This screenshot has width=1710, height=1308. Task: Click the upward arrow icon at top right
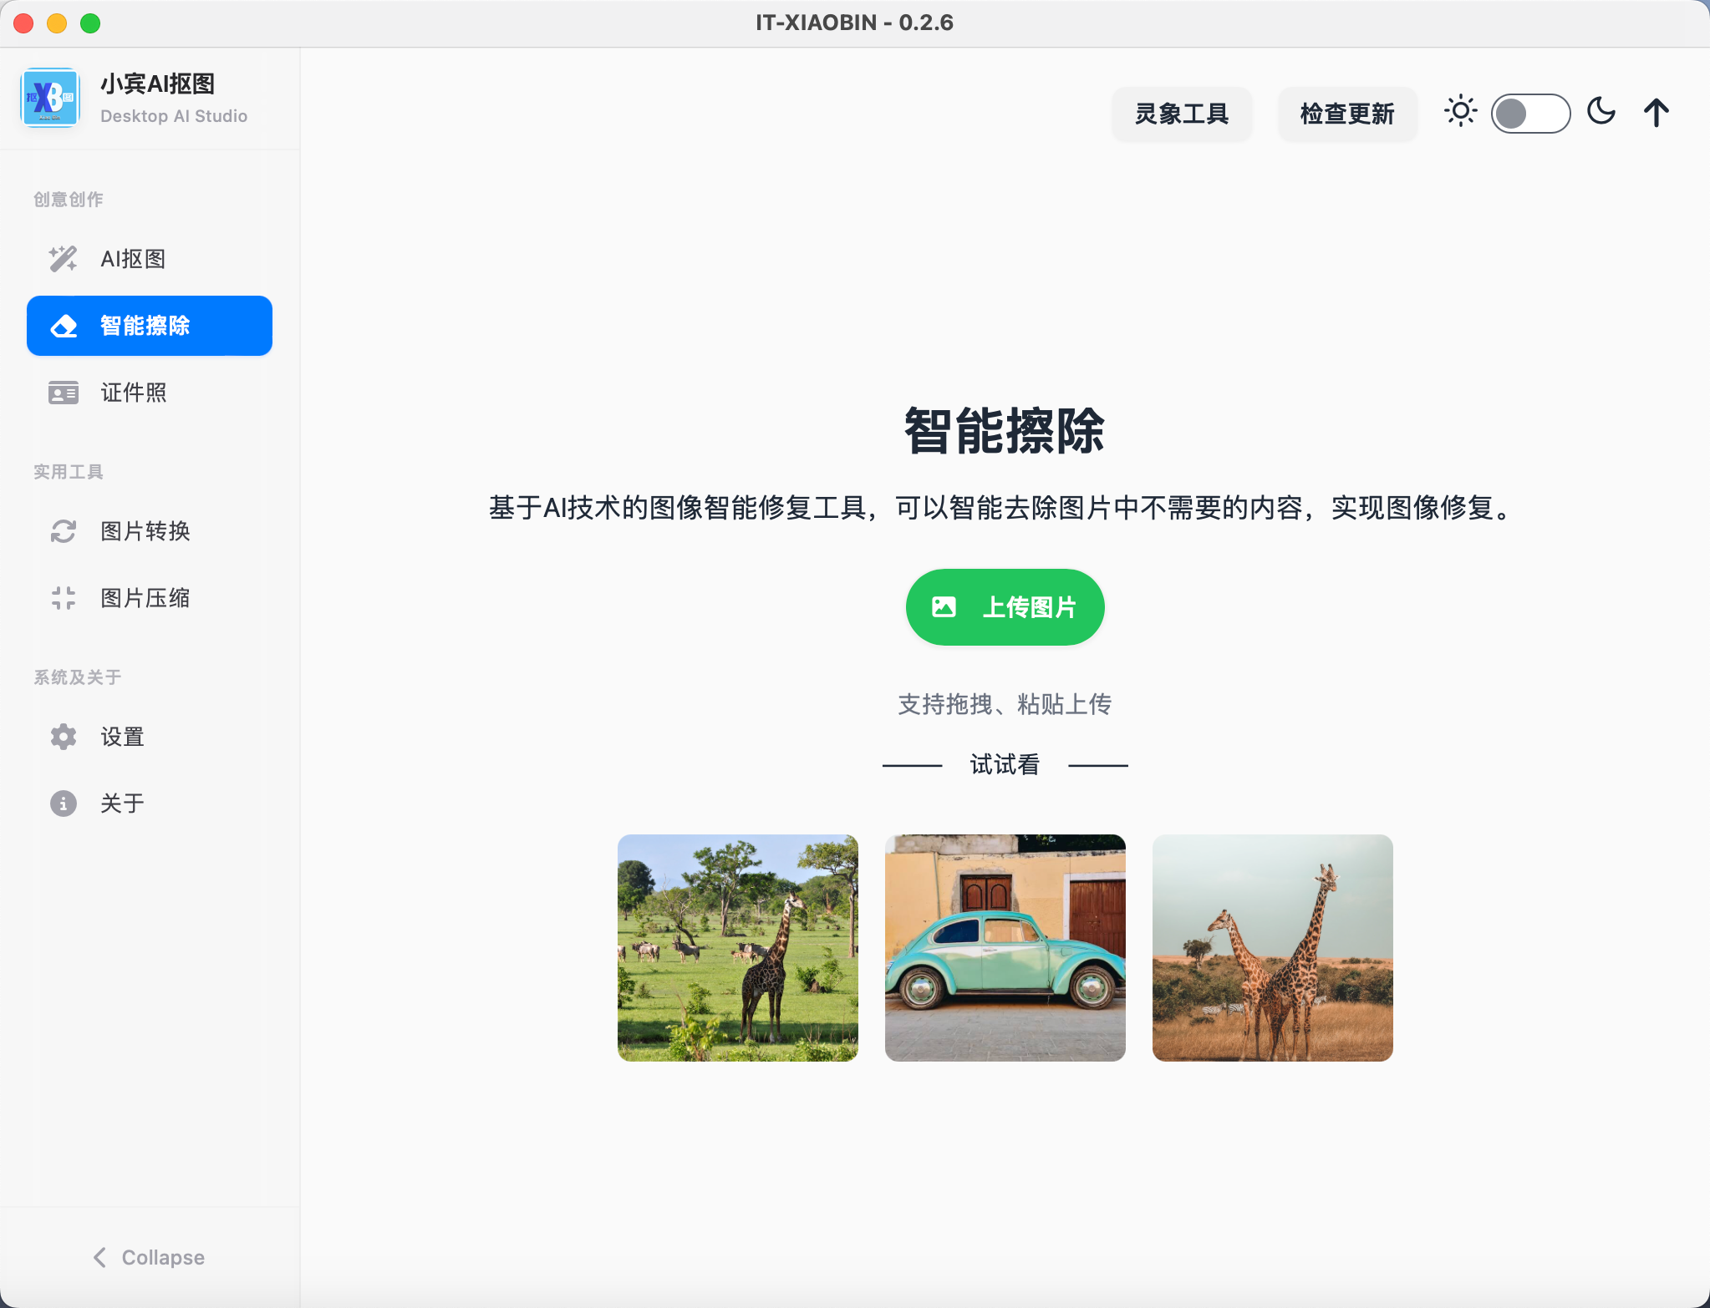tap(1657, 113)
